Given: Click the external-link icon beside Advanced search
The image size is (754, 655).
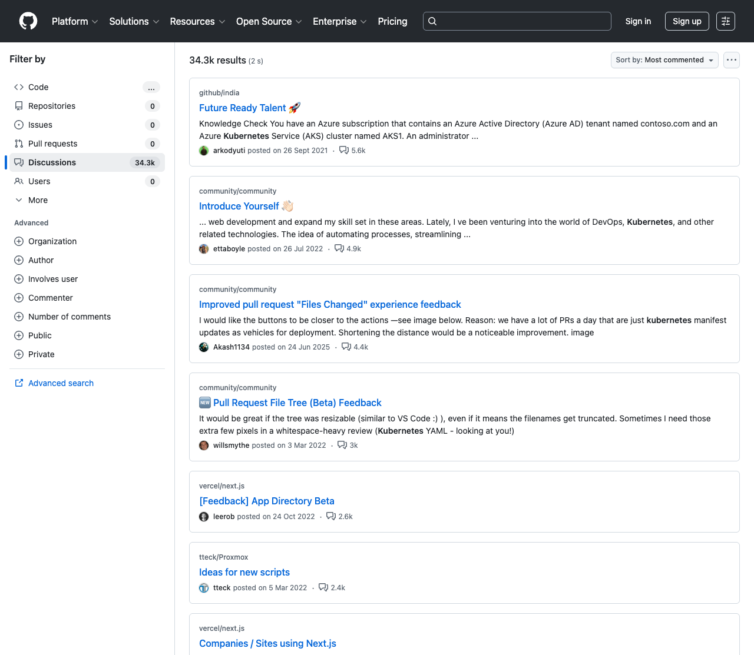Looking at the screenshot, I should [x=19, y=383].
